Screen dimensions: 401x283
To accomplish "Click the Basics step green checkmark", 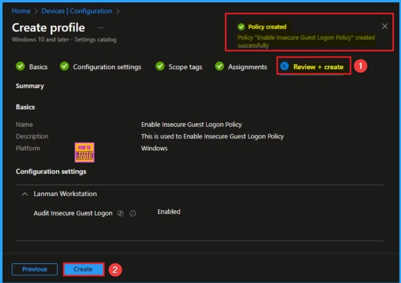I will (x=20, y=67).
